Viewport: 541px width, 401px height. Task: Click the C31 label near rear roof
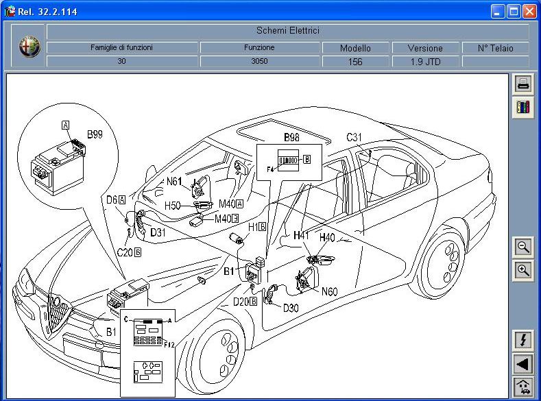tap(354, 137)
